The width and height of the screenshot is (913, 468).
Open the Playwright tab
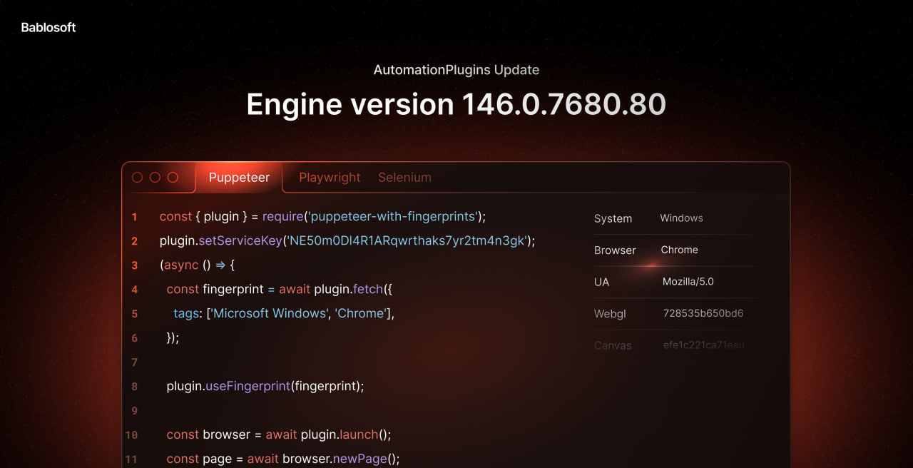[x=330, y=178]
